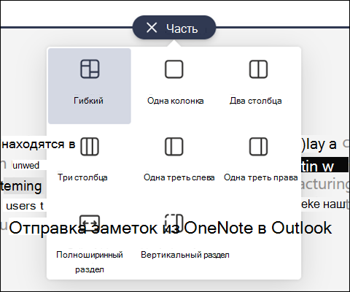This screenshot has height=292, width=350.
Task: Click the Вертикальный раздел label
Action: (x=185, y=255)
